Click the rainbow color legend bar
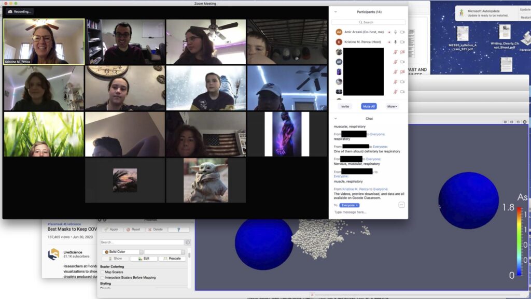The image size is (531, 299). (519, 240)
